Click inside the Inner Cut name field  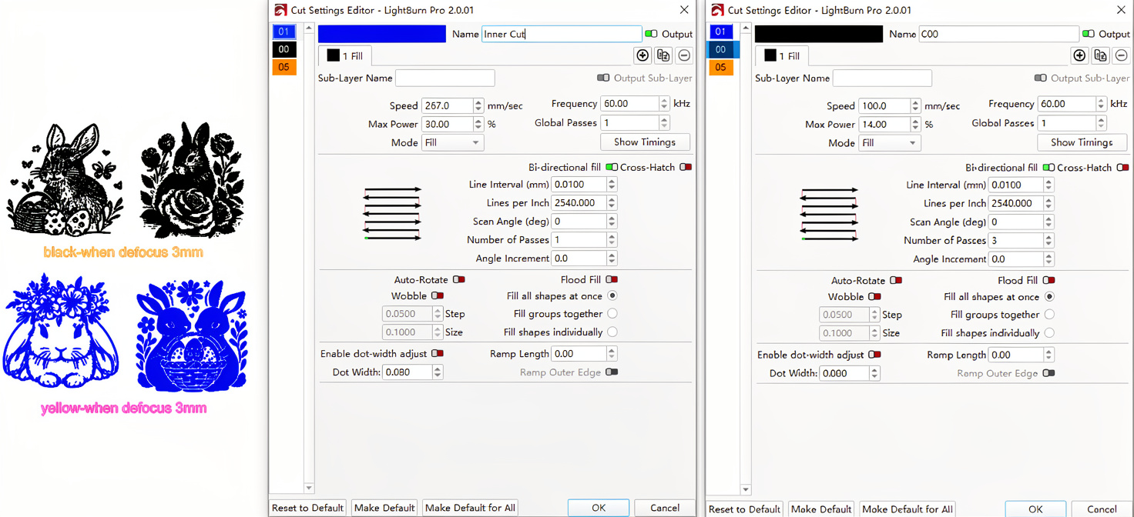coord(562,34)
